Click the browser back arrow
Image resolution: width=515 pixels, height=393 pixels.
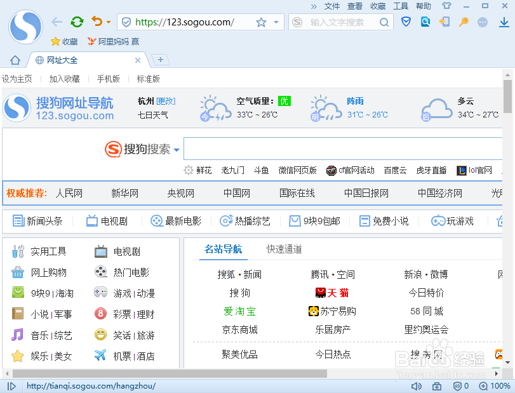(57, 22)
